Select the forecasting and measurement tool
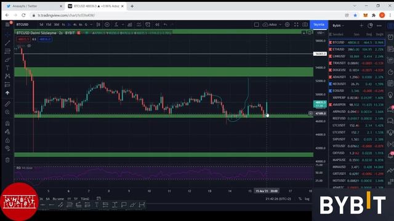The image size is (394, 221). (7, 85)
